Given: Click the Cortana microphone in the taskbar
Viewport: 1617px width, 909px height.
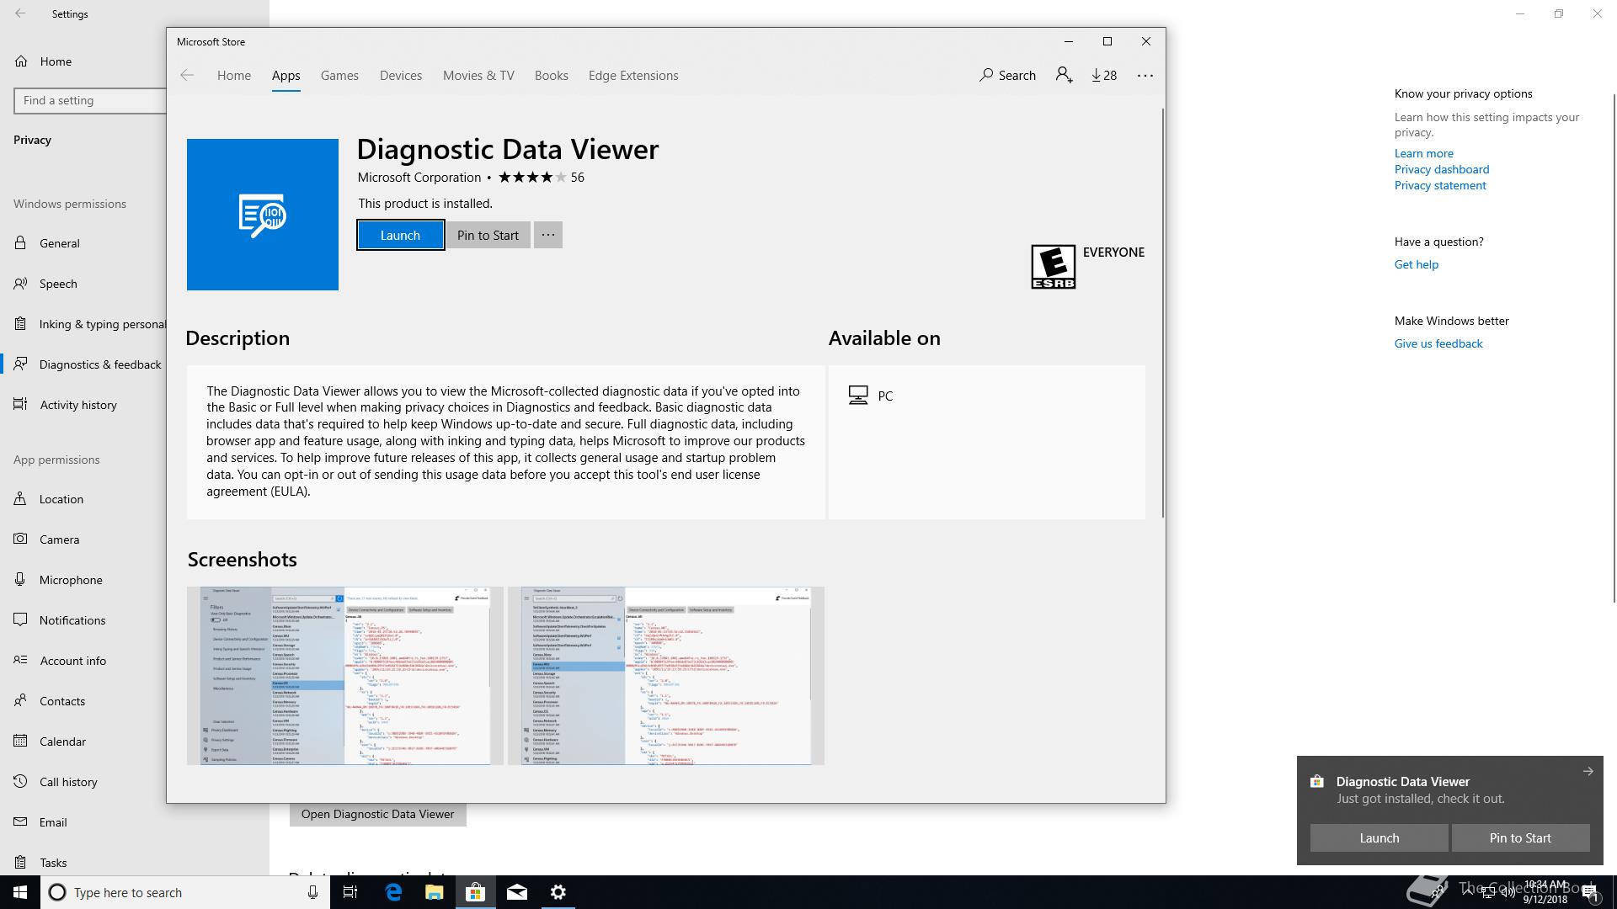Looking at the screenshot, I should 312,892.
